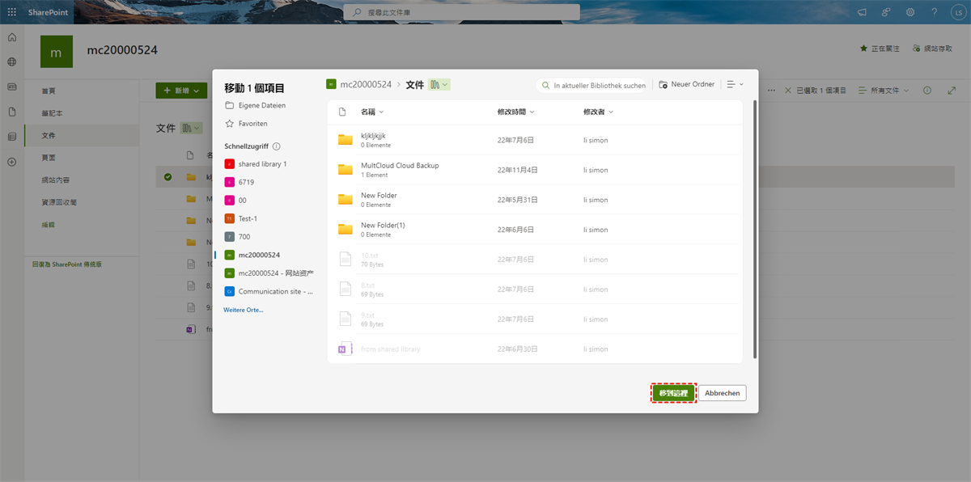
Task: Open the view options dropdown in dialog
Action: (735, 84)
